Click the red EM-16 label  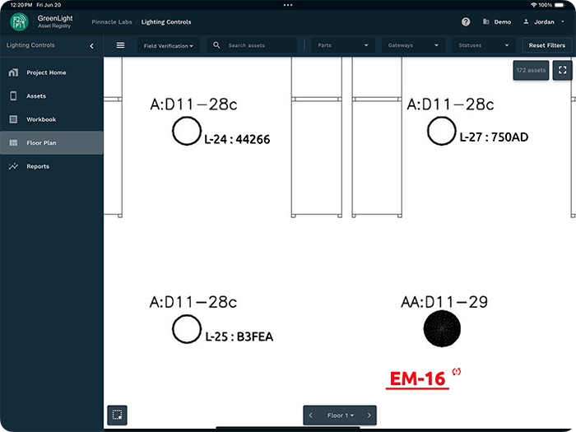[x=417, y=379]
